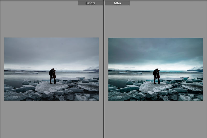Screen dimensions: 207x138
Task: Click the snowy mountain in After photo
Action: pyautogui.click(x=197, y=69)
